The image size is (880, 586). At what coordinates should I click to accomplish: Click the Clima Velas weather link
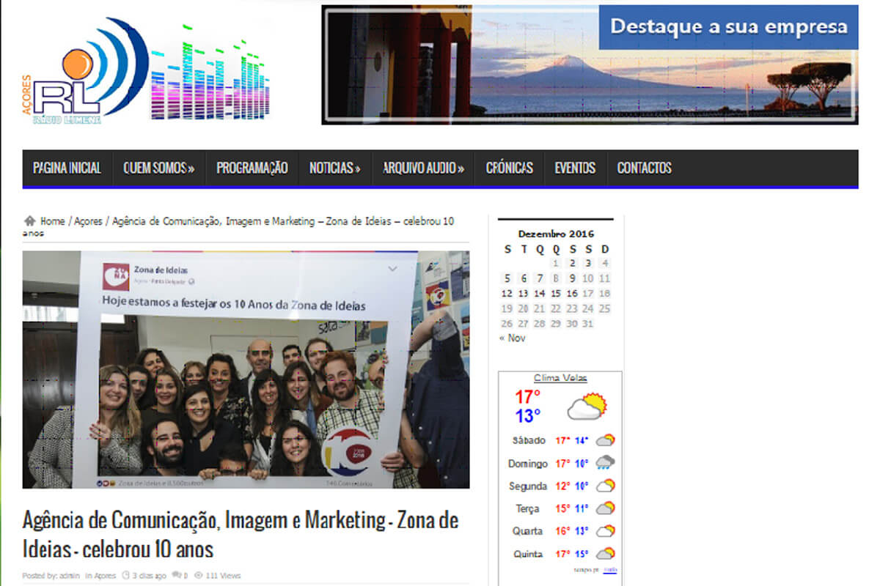tap(560, 378)
